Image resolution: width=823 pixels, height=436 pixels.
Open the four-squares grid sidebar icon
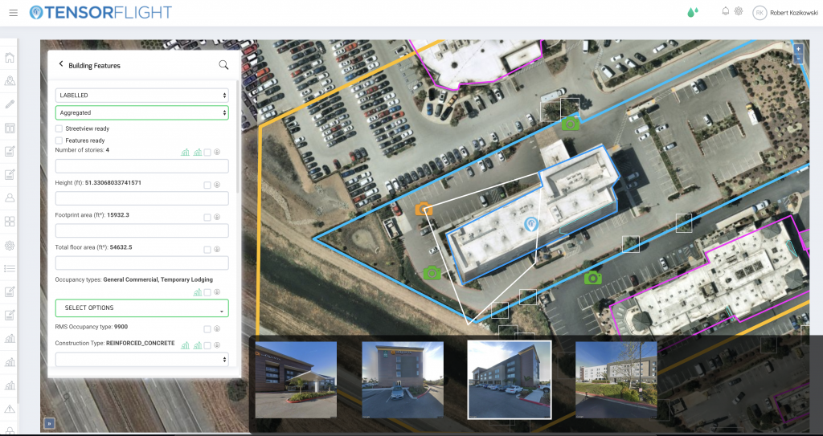(10, 222)
